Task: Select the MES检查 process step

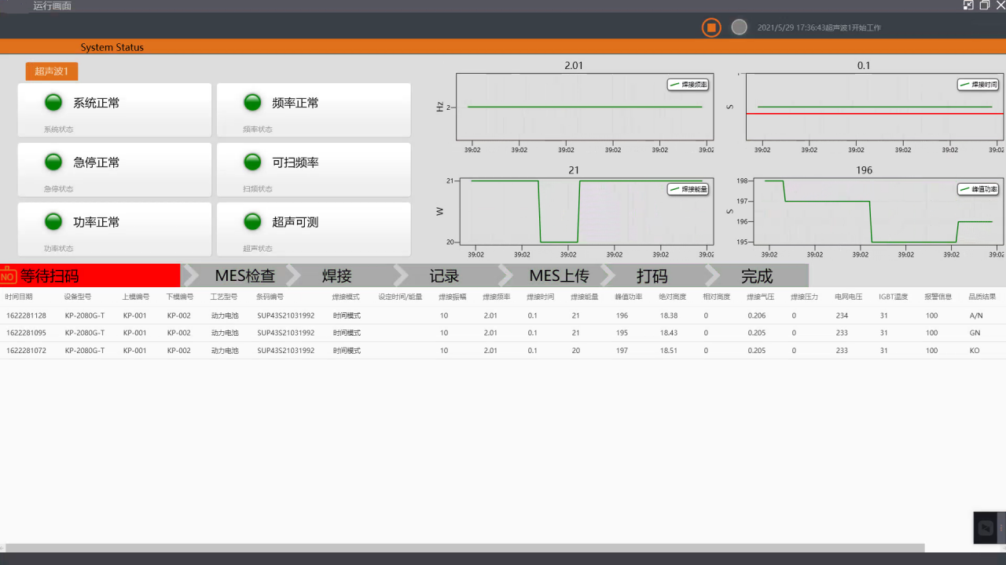Action: click(244, 275)
